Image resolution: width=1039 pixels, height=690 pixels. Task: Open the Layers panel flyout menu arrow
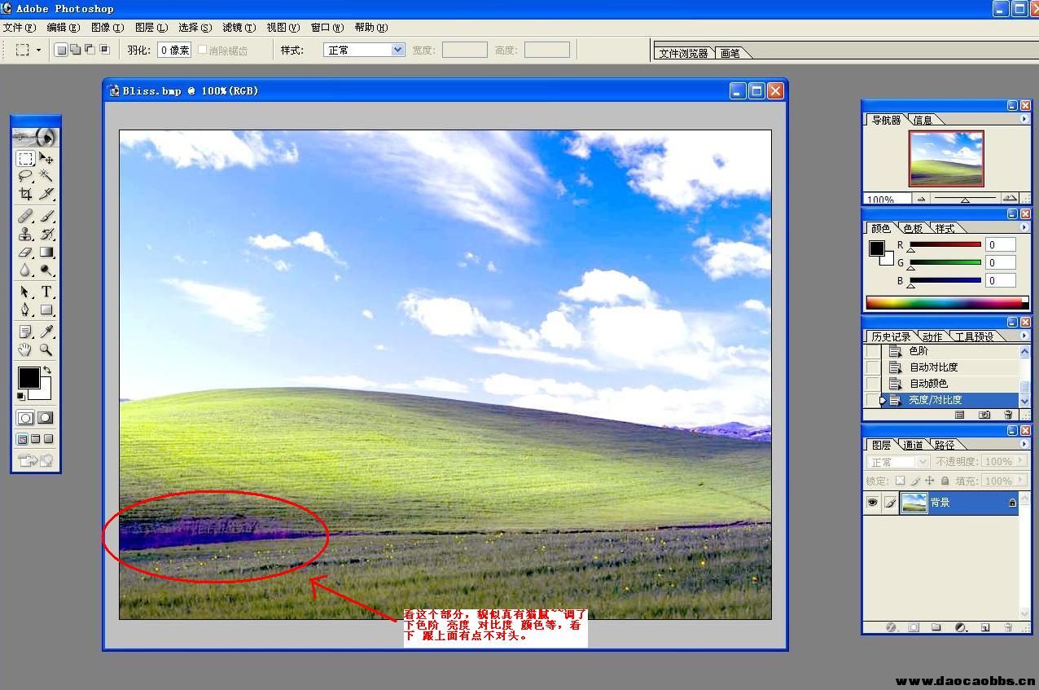coord(1024,444)
